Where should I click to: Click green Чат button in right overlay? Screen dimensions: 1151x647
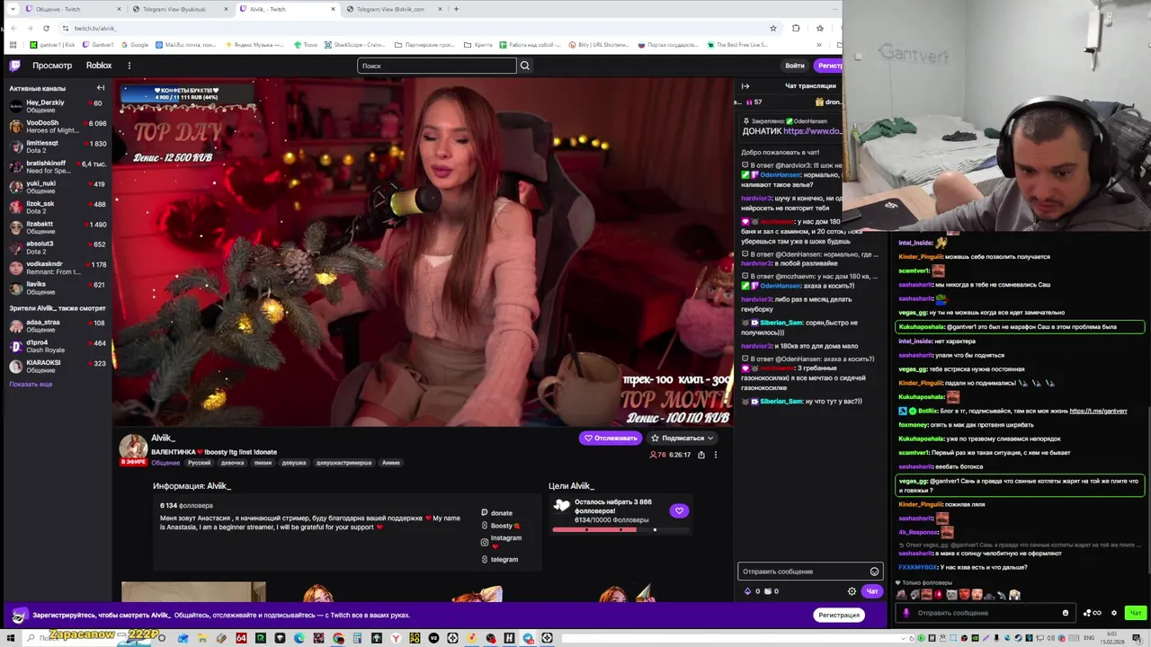tap(1135, 613)
